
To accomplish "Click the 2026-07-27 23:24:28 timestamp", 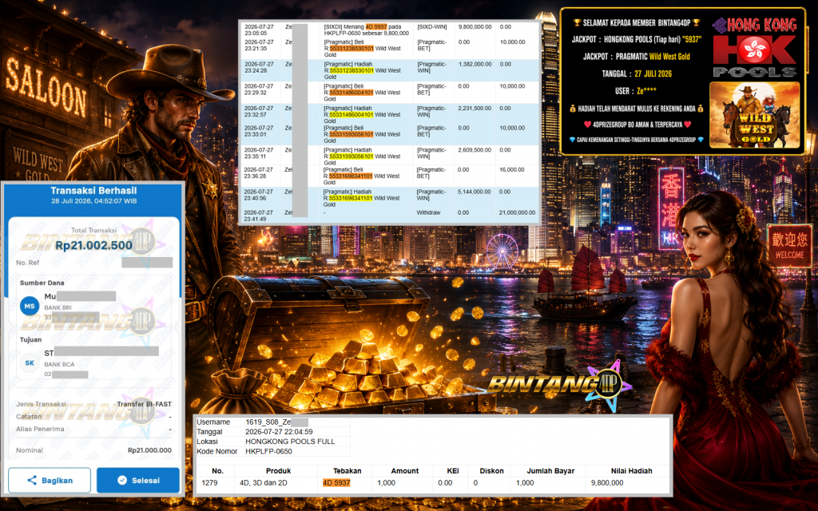I will pyautogui.click(x=259, y=67).
